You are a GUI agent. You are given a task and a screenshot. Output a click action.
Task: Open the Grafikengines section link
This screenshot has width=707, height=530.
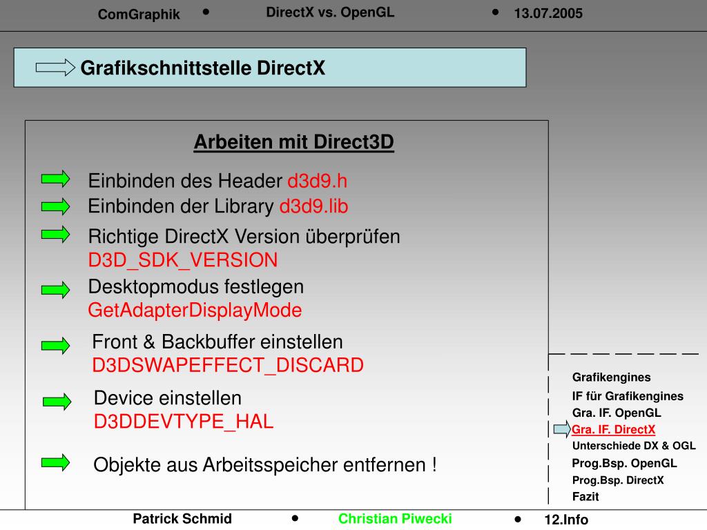coord(612,377)
